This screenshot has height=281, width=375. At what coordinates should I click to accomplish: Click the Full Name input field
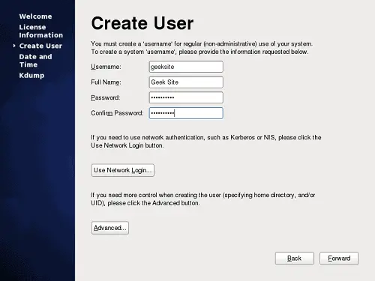186,82
